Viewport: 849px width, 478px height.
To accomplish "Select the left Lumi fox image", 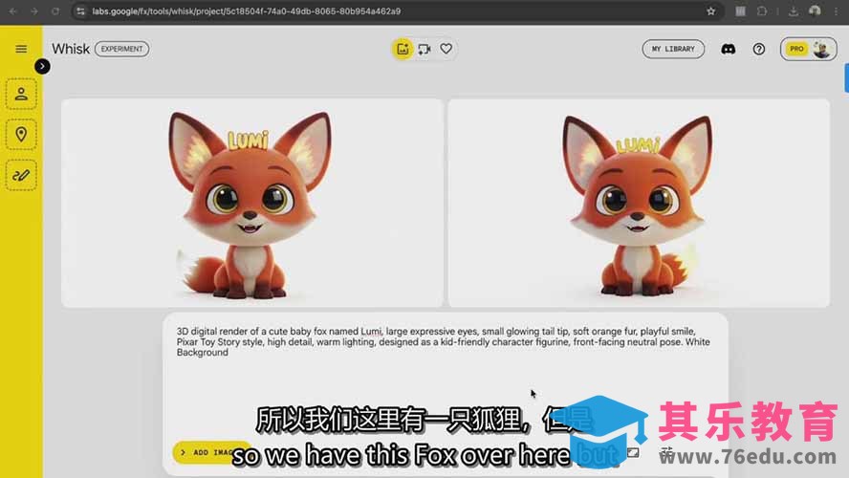I will tap(252, 203).
